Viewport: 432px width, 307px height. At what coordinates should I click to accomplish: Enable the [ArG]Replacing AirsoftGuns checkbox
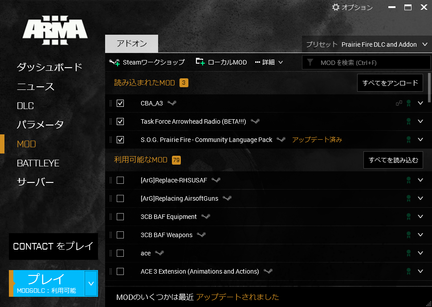(x=120, y=198)
